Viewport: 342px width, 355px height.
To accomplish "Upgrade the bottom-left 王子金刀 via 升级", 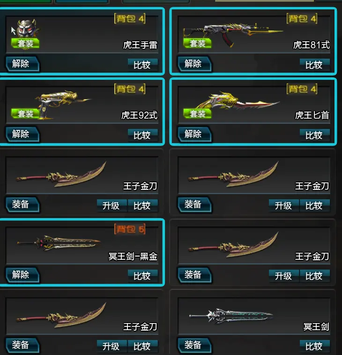I will [x=112, y=346].
